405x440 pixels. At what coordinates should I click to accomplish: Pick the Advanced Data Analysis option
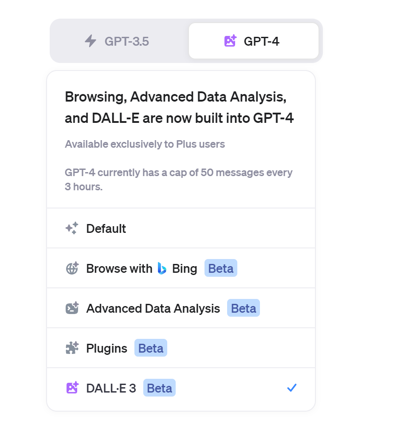coord(153,308)
